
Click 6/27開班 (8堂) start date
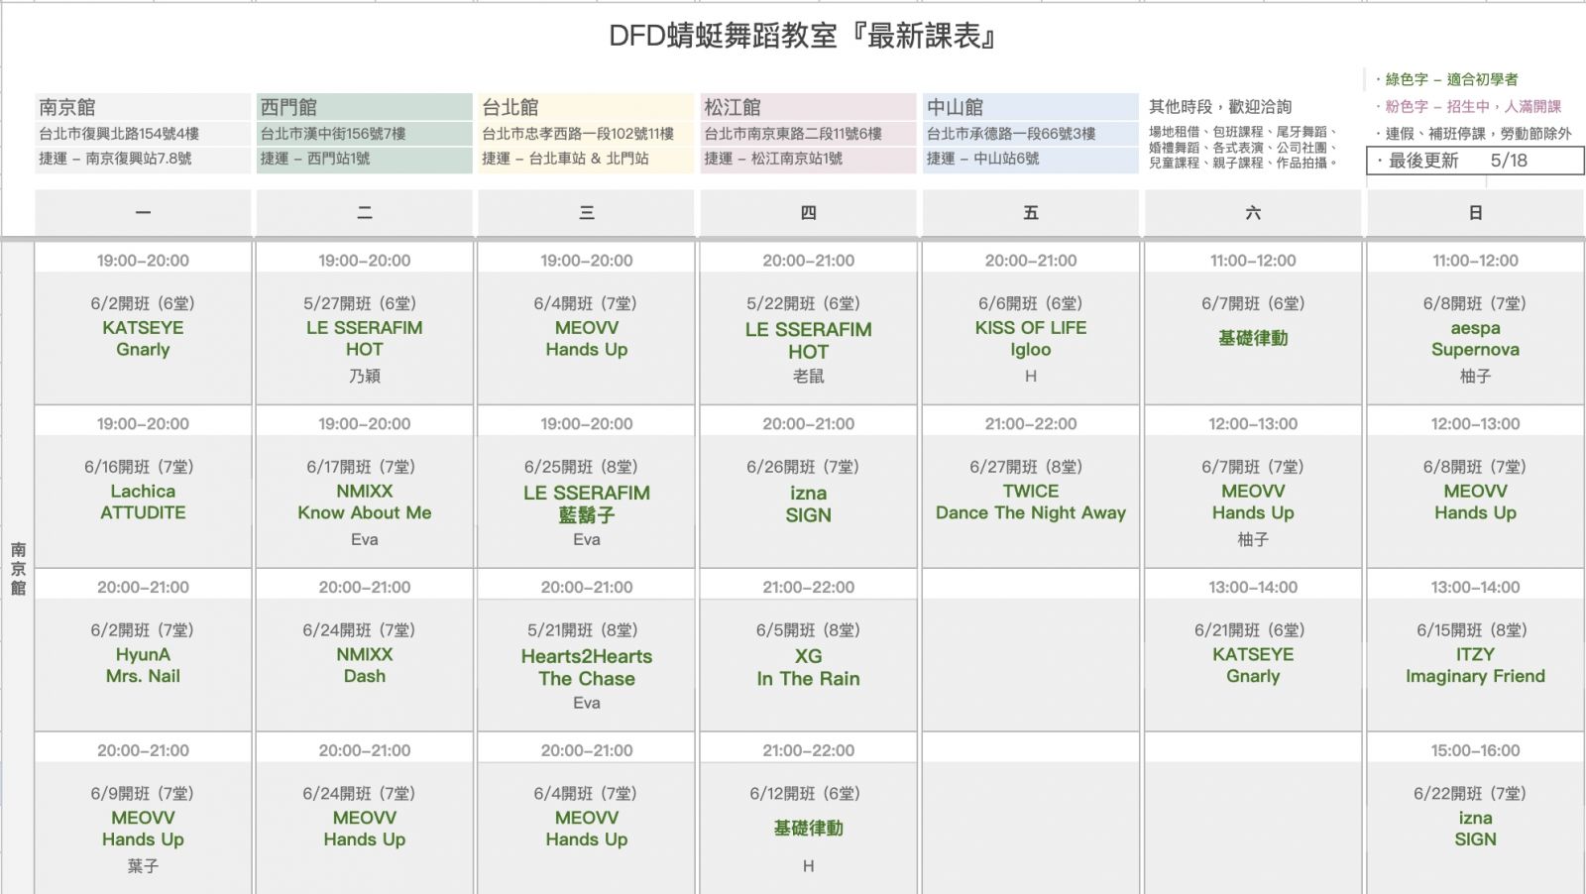(x=1025, y=467)
